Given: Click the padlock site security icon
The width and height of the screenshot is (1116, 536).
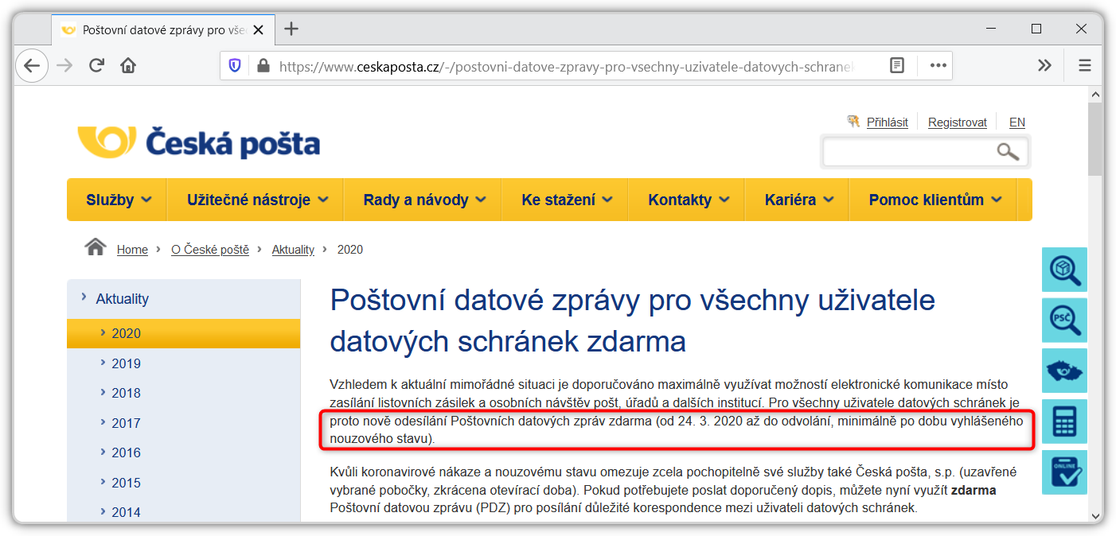Looking at the screenshot, I should [x=264, y=66].
